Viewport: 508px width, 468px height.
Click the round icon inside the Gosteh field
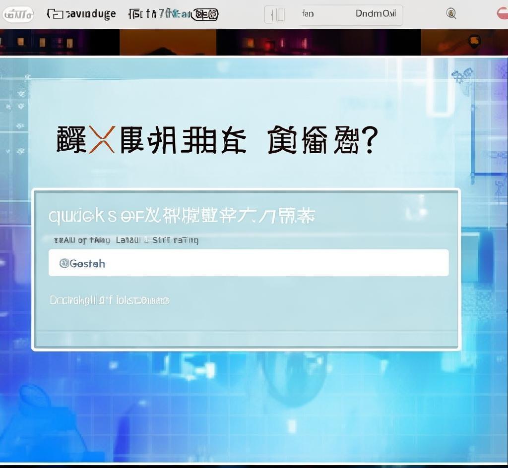(64, 263)
